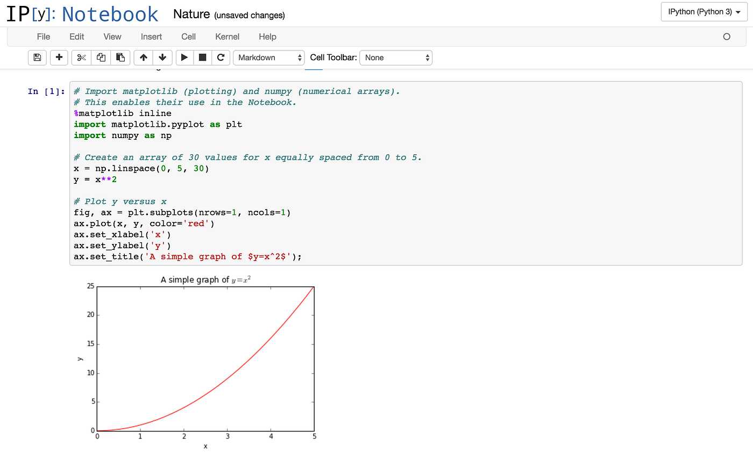The width and height of the screenshot is (753, 453).
Task: Open the Insert menu
Action: [151, 37]
